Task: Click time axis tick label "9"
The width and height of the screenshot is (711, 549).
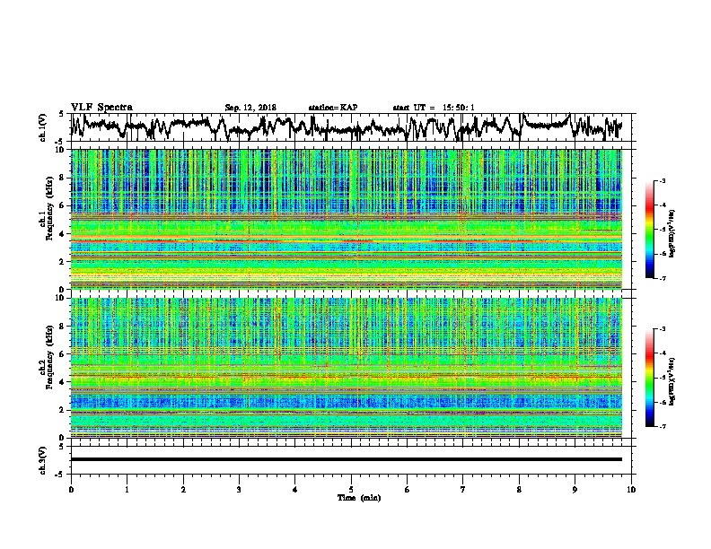Action: coord(575,489)
